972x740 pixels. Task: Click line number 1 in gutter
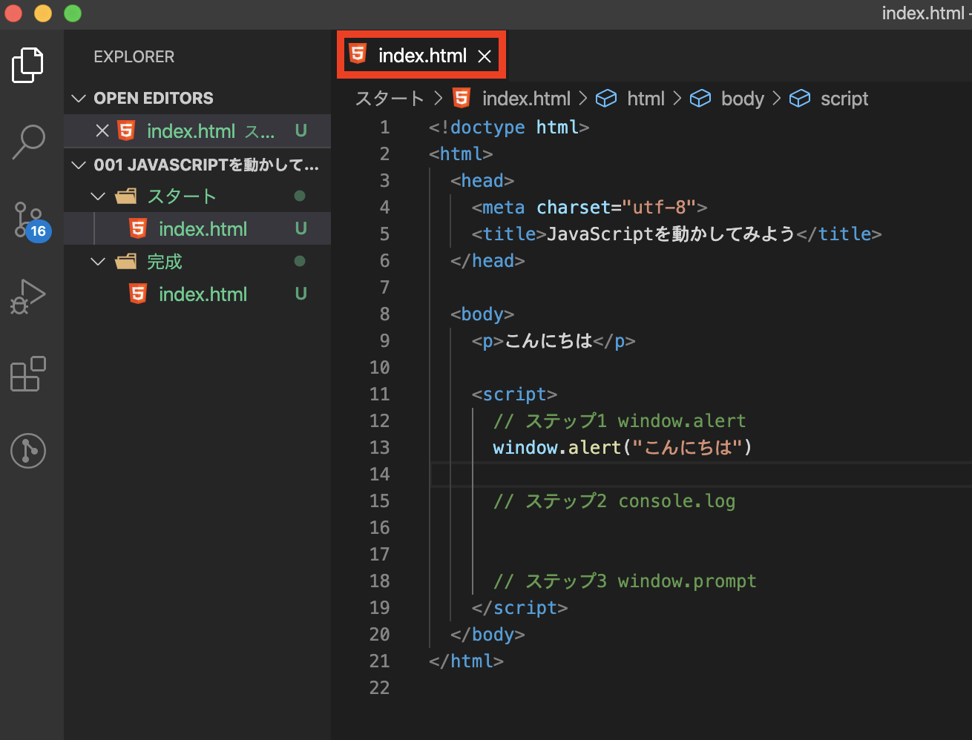384,128
